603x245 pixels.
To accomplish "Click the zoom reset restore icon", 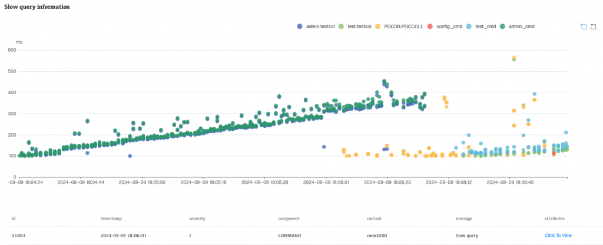I will click(x=594, y=27).
